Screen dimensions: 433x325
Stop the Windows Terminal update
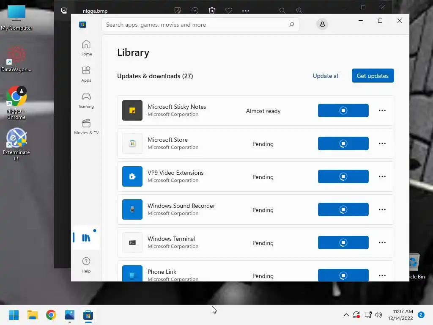343,242
